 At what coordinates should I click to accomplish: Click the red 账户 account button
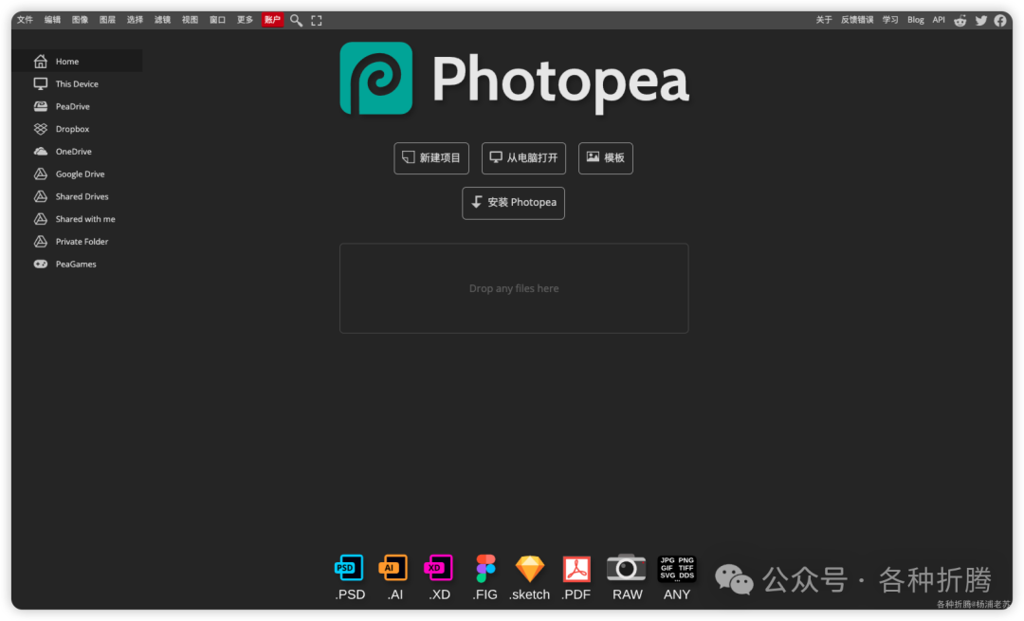(272, 20)
